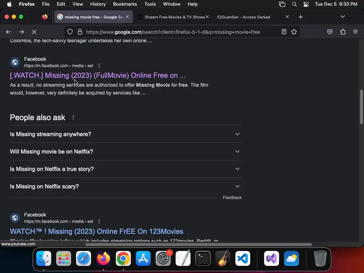Open Visual Studio from the Dock
Viewport: 364px width, 273px height.
pyautogui.click(x=272, y=258)
